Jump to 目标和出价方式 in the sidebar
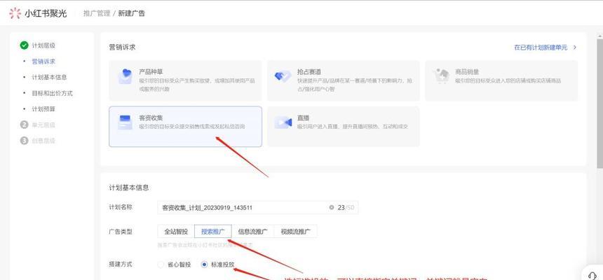Viewport: 603px width, 280px height. point(53,93)
